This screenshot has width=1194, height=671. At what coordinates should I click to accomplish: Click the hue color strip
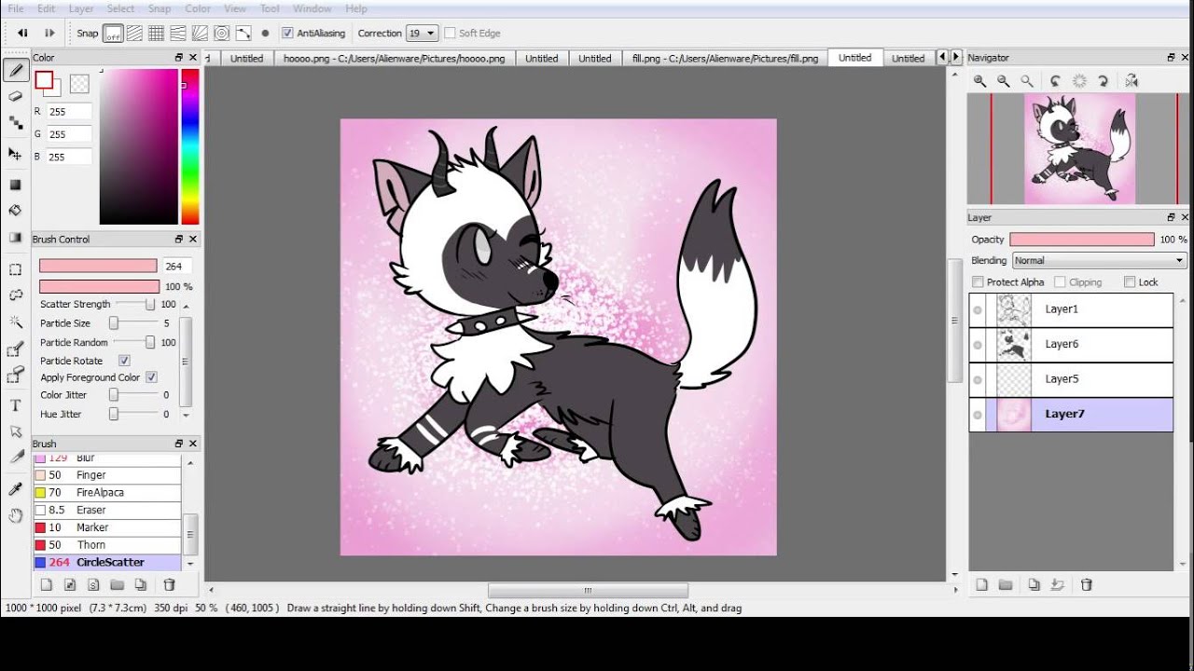click(189, 146)
